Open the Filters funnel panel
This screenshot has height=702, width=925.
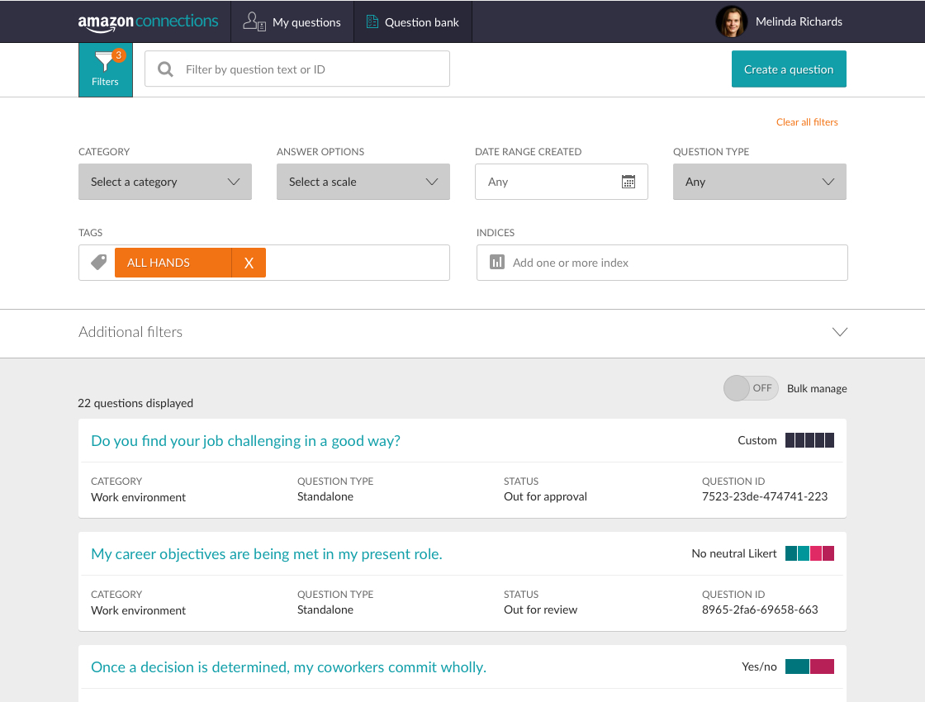tap(105, 69)
